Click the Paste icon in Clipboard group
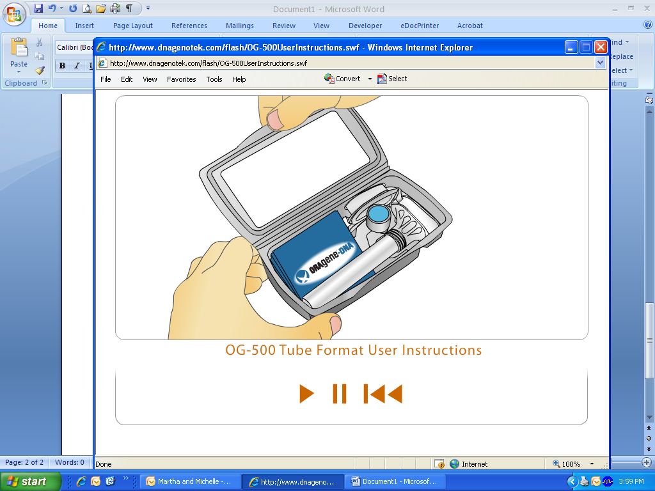Screen dimensions: 655x491 [x=19, y=47]
